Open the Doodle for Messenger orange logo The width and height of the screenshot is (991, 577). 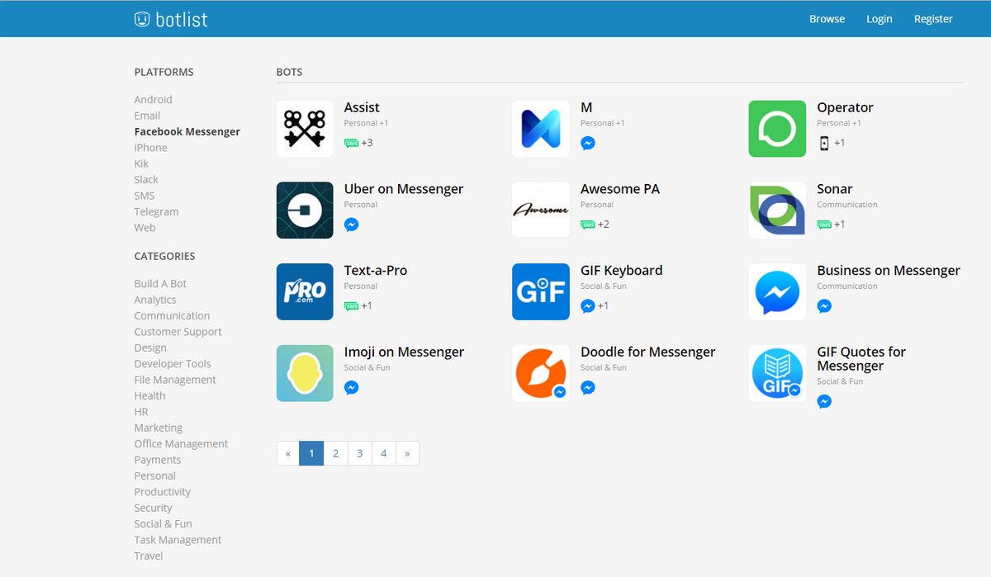(x=541, y=373)
